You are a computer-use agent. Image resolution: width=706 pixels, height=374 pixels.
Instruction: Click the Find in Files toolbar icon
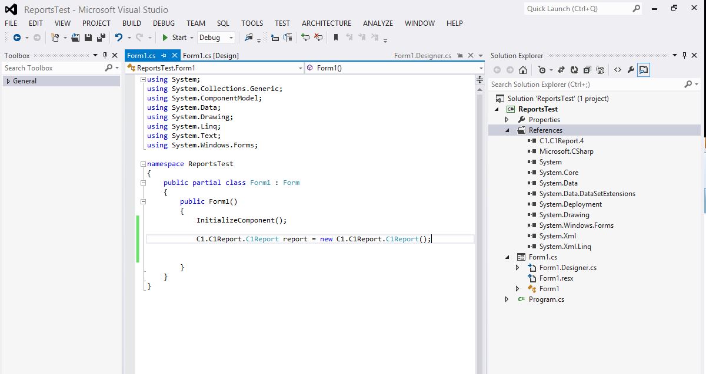point(248,38)
